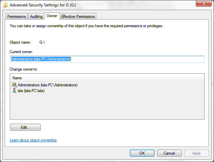The width and height of the screenshot is (214, 162).
Task: Go to the Effective Permissions tab
Action: [x=78, y=16]
